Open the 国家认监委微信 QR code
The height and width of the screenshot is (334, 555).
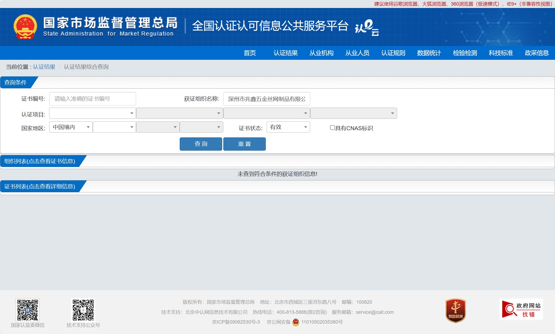pos(28,310)
